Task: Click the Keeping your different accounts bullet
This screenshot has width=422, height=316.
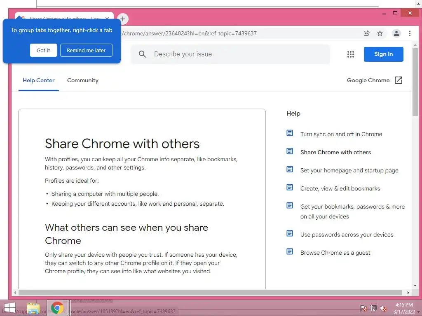Action: (138, 204)
